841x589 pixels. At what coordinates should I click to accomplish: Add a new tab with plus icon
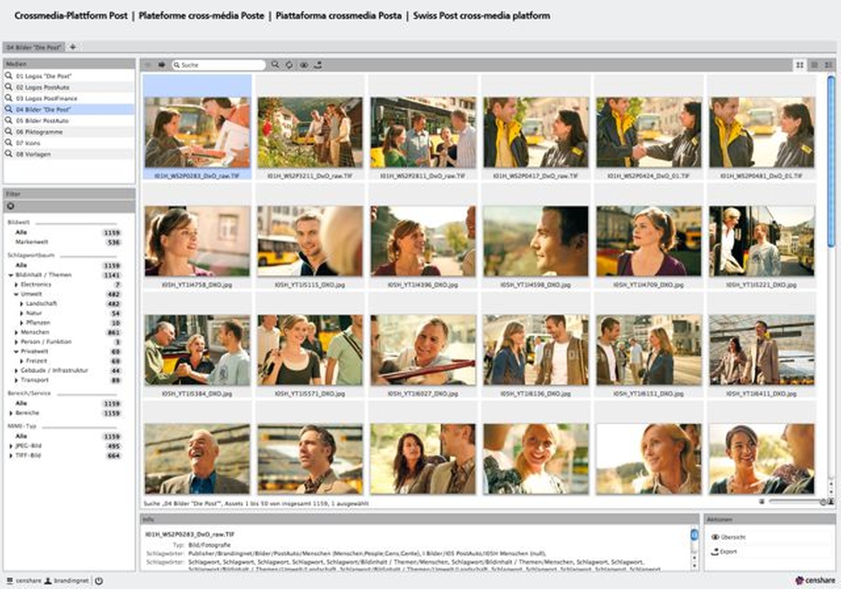pyautogui.click(x=73, y=47)
